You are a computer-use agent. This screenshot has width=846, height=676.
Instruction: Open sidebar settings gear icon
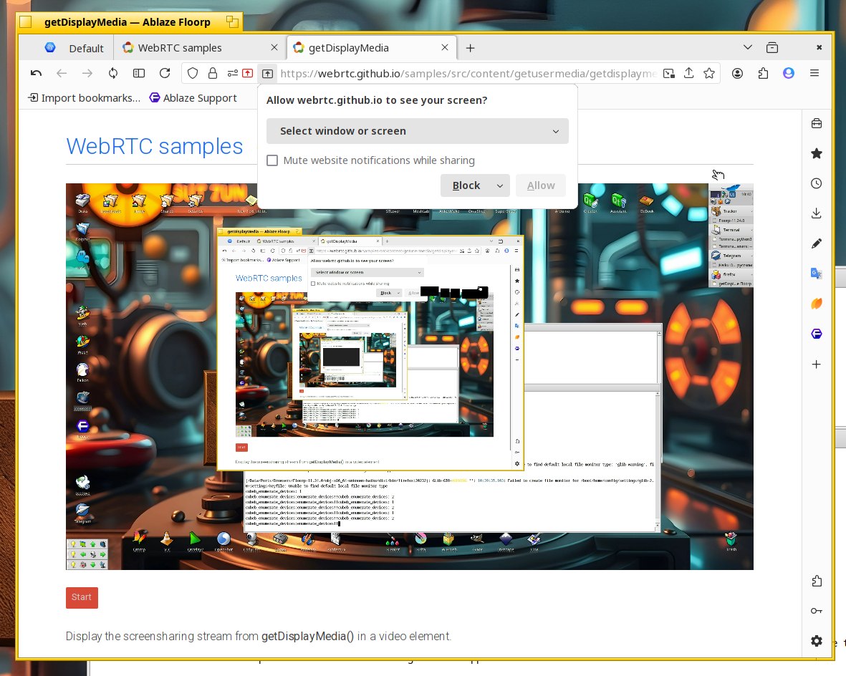coord(817,640)
